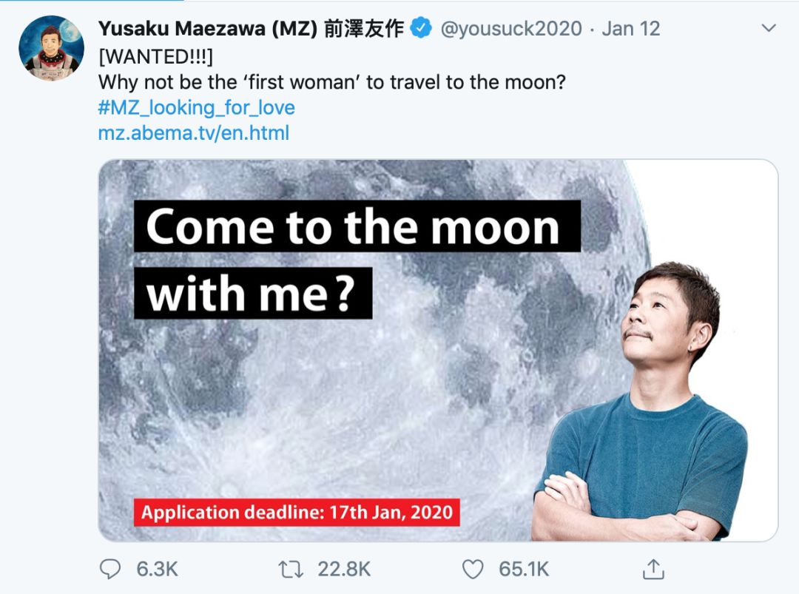Retweet using the retweet arrows icon

291,569
